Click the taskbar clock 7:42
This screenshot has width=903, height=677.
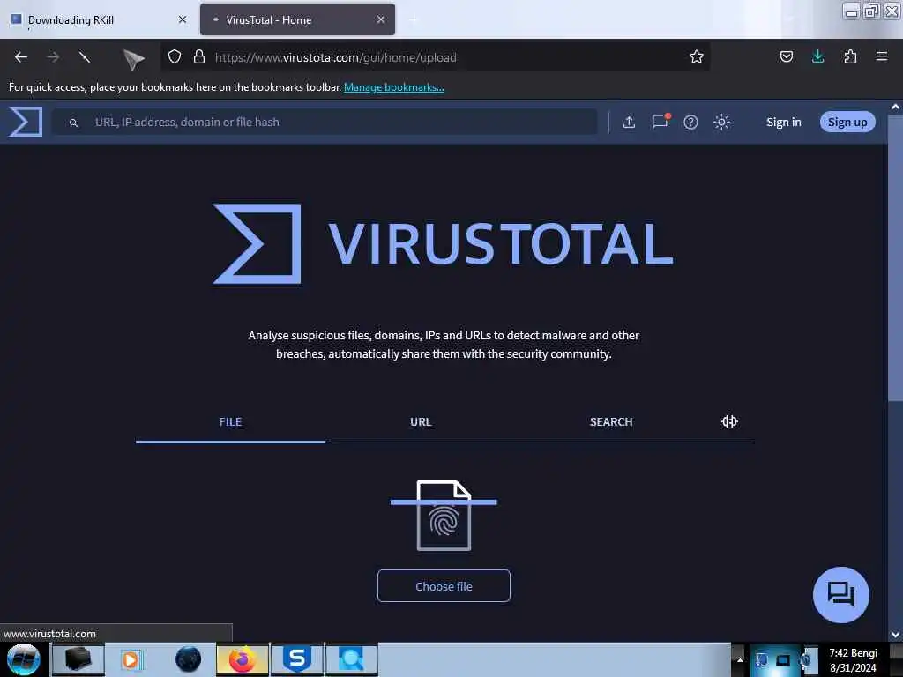pos(853,660)
